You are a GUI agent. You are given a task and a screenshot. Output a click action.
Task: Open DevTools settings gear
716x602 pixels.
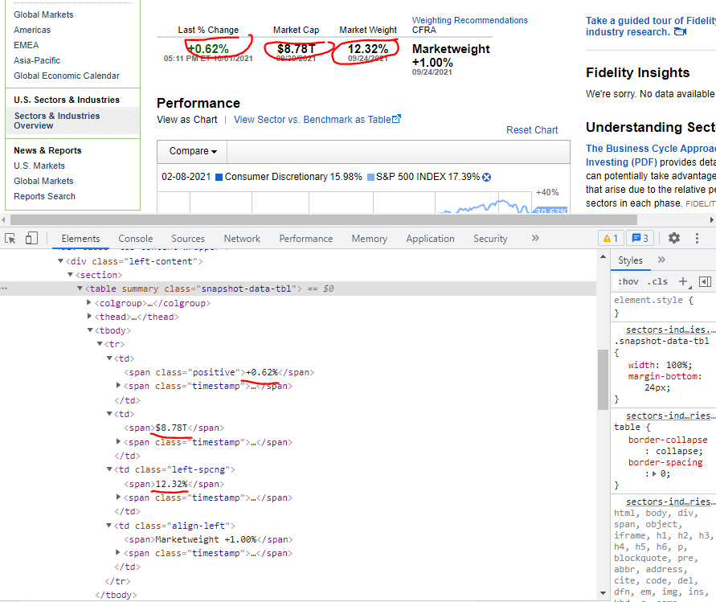[x=673, y=238]
